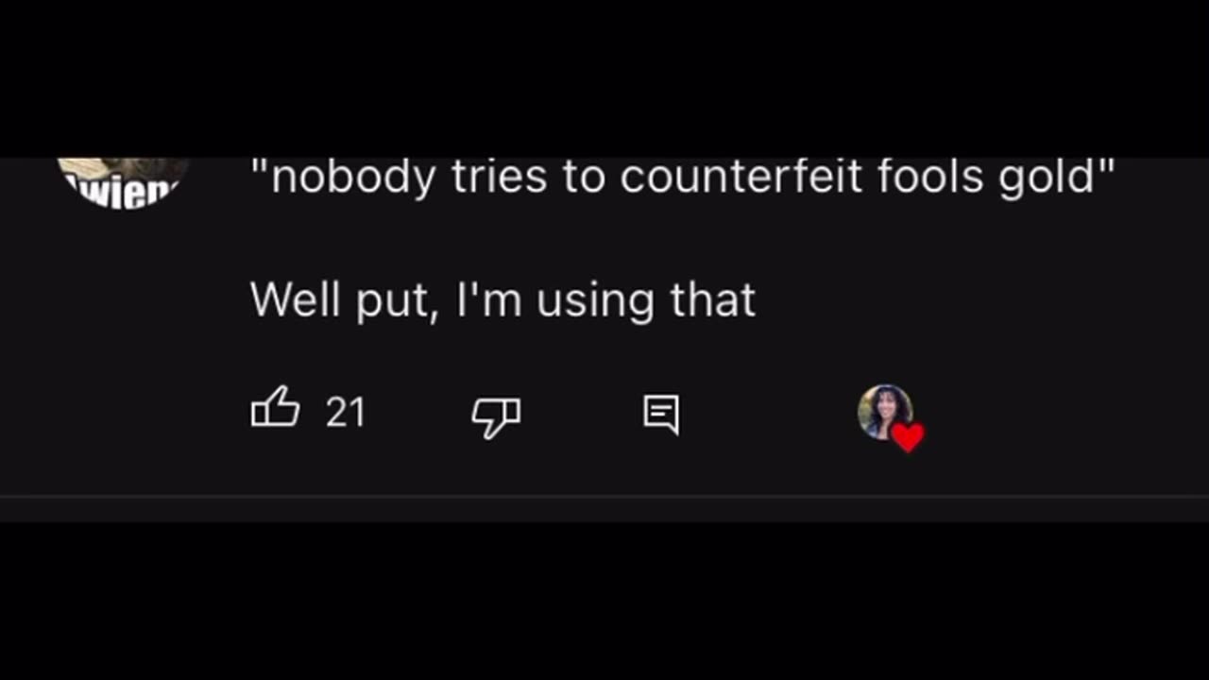The image size is (1209, 680).
Task: Open replies using the comment icon
Action: point(660,414)
